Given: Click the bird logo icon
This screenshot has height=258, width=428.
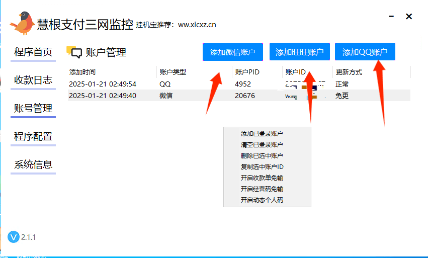Looking at the screenshot, I should click(x=23, y=23).
